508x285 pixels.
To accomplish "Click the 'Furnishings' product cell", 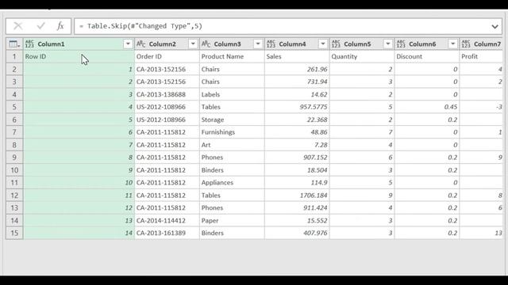I will pyautogui.click(x=232, y=132).
